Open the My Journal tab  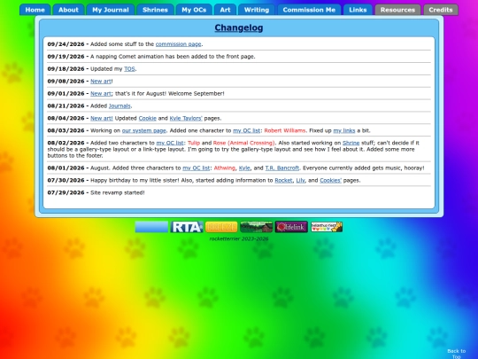click(x=111, y=10)
